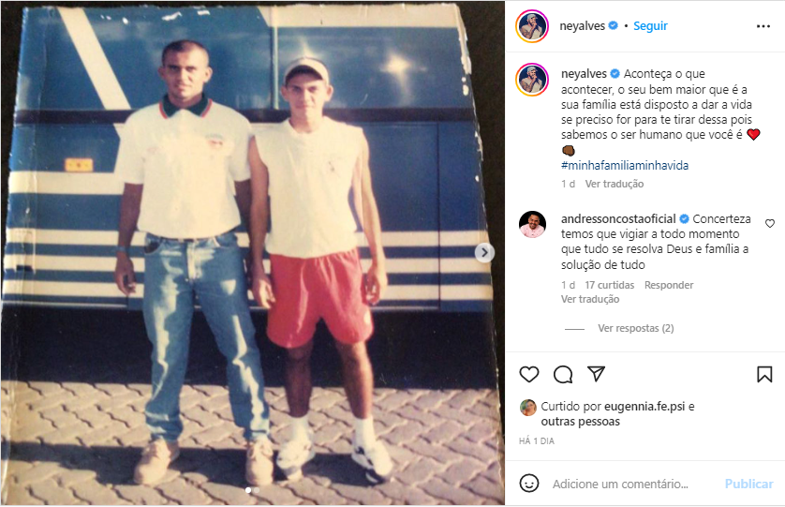Go to next photo with arrow chevron
785x507 pixels.
pyautogui.click(x=484, y=252)
